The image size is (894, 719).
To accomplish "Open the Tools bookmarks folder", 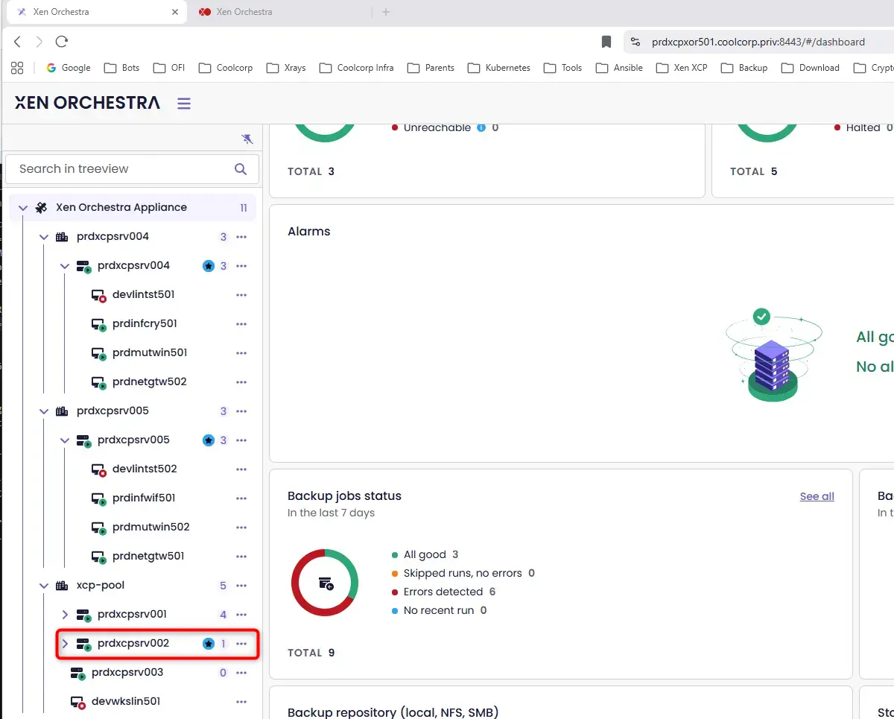I will [563, 68].
